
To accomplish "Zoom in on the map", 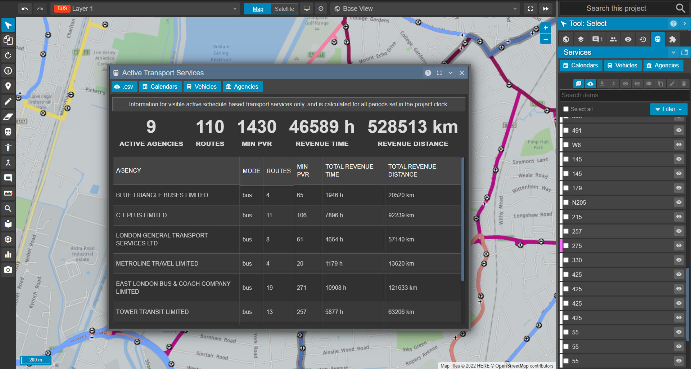I will [x=546, y=28].
